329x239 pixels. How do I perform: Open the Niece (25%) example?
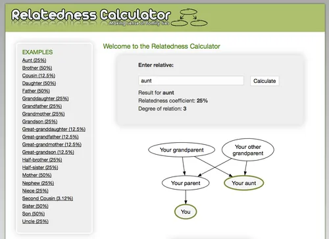pyautogui.click(x=36, y=191)
